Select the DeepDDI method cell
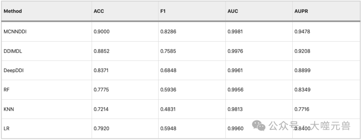The image size is (362, 140). (14, 71)
